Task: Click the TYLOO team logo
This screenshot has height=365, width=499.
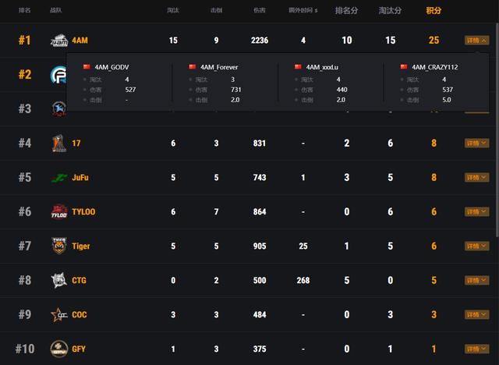Action: click(59, 211)
